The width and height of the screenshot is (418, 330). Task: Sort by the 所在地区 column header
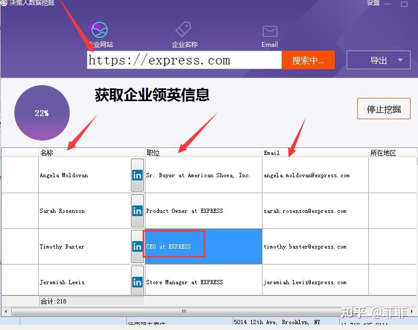pos(392,153)
